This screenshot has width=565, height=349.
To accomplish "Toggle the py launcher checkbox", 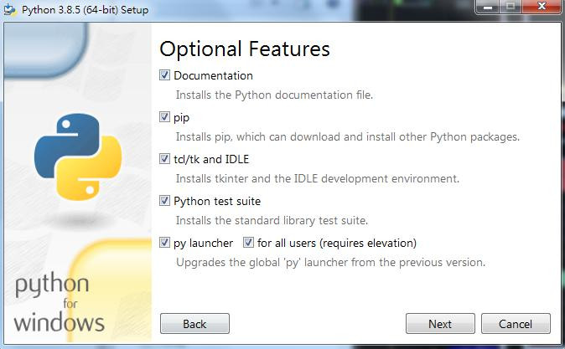I will click(x=164, y=243).
